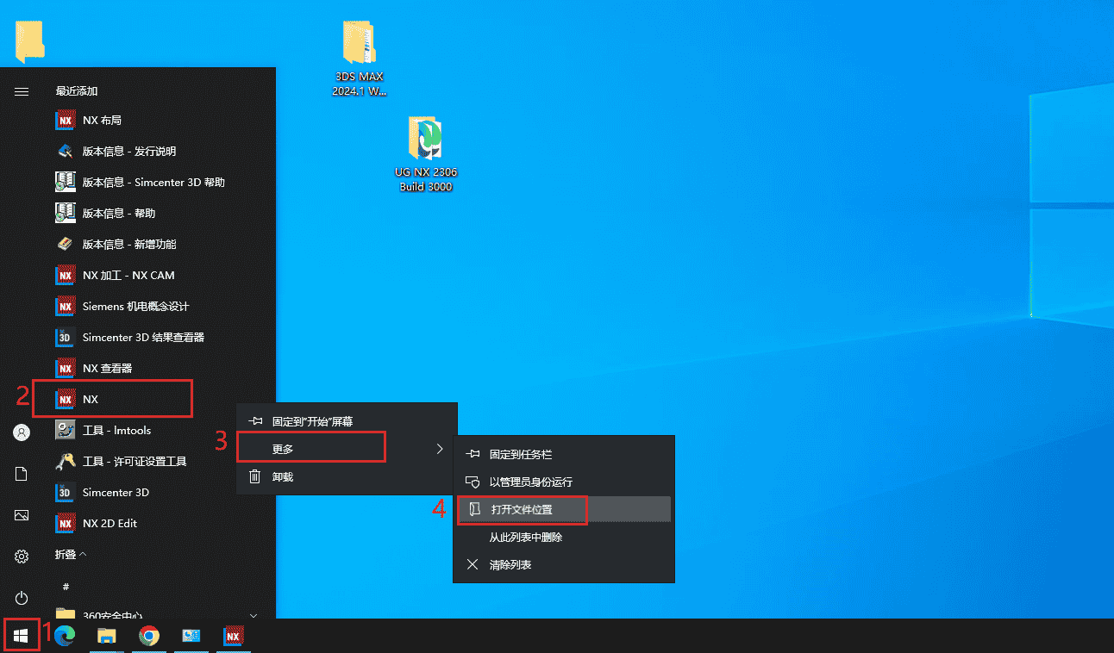Screen dimensions: 1114x653
Task: Open Pictures icon in Start sidebar
Action: point(22,515)
